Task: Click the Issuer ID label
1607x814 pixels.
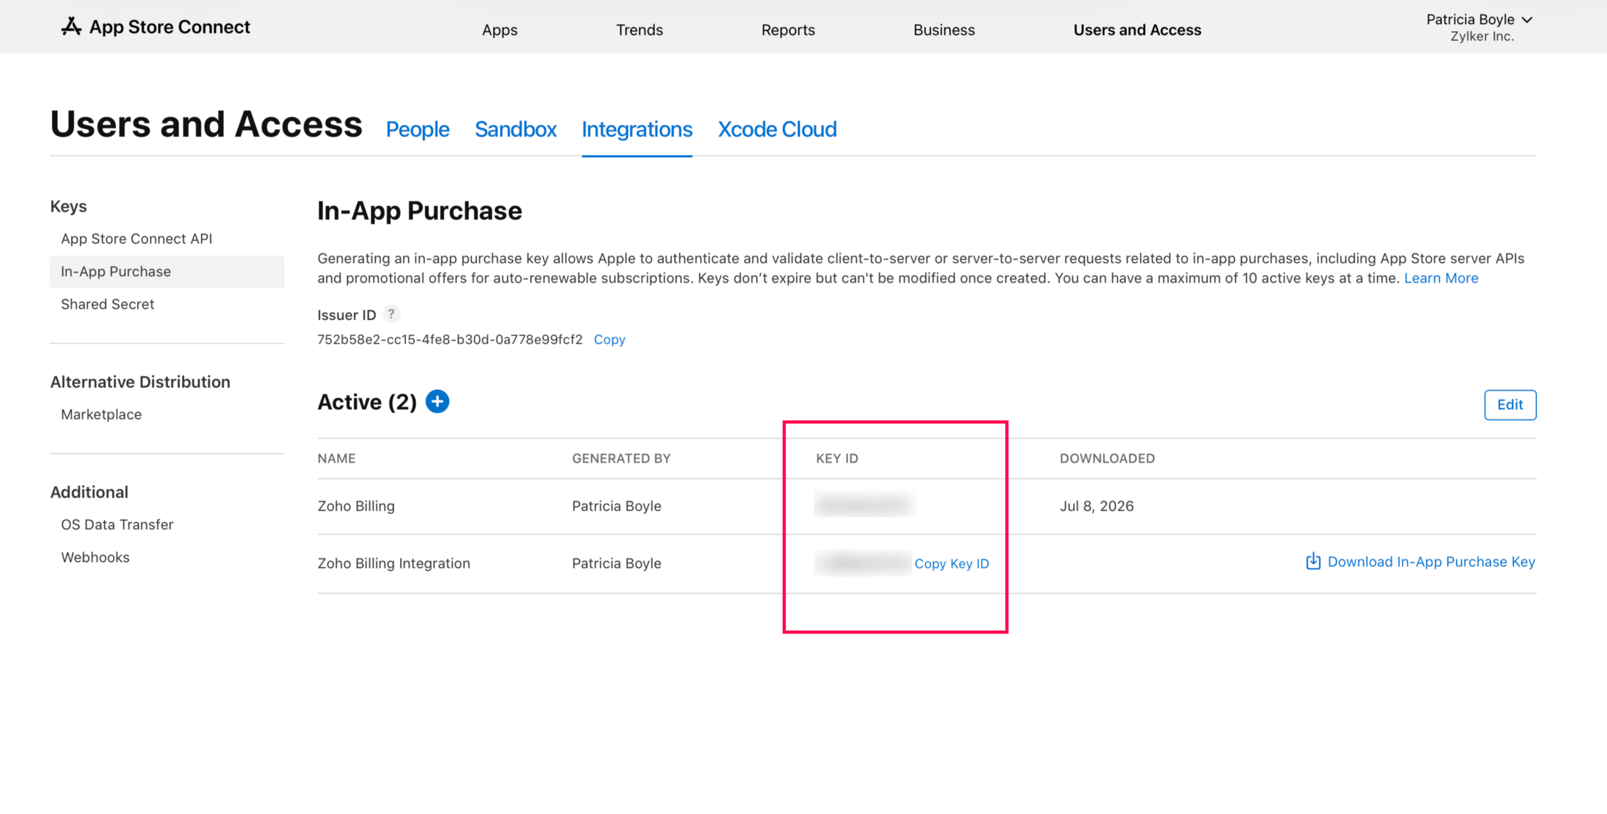Action: coord(347,315)
